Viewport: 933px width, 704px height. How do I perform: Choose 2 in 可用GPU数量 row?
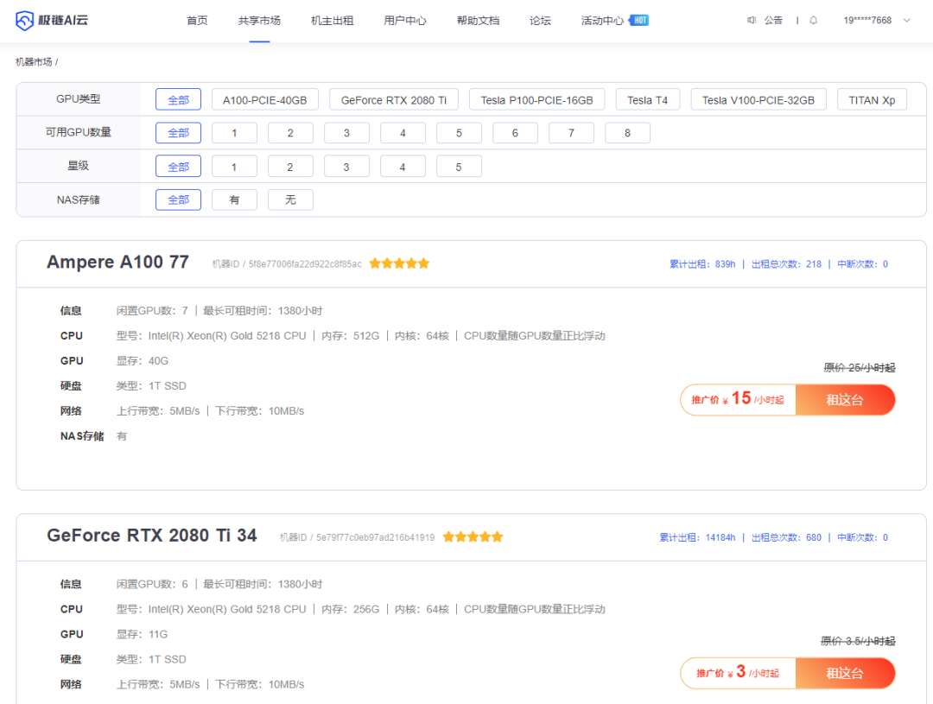pyautogui.click(x=290, y=133)
